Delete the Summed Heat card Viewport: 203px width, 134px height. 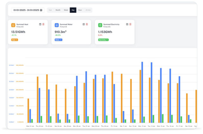coord(43,24)
